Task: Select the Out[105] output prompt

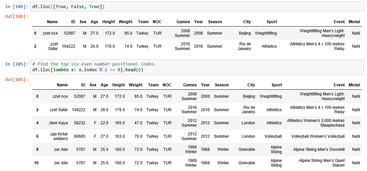Action: (16, 79)
